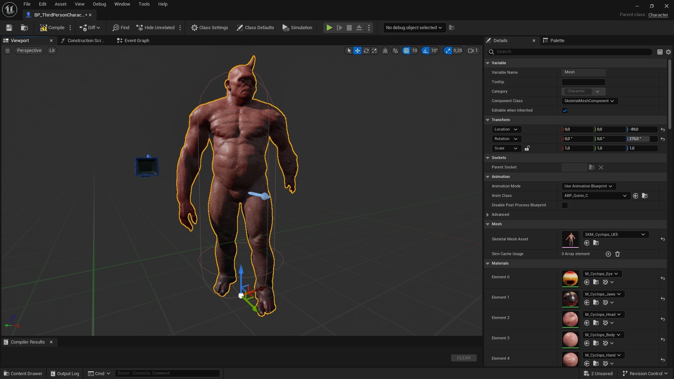Toggle rotation snapping in the viewport
Viewport: 674px width, 379px height.
425,51
